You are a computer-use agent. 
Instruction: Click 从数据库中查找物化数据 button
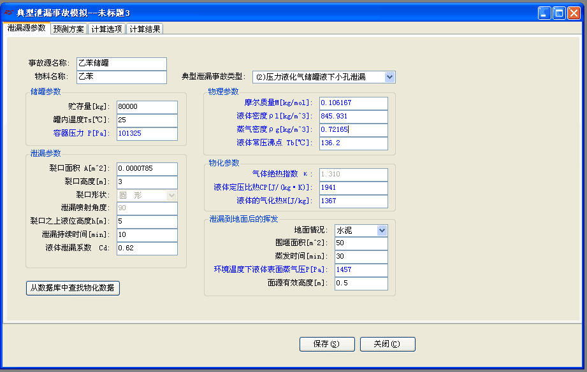(x=73, y=288)
